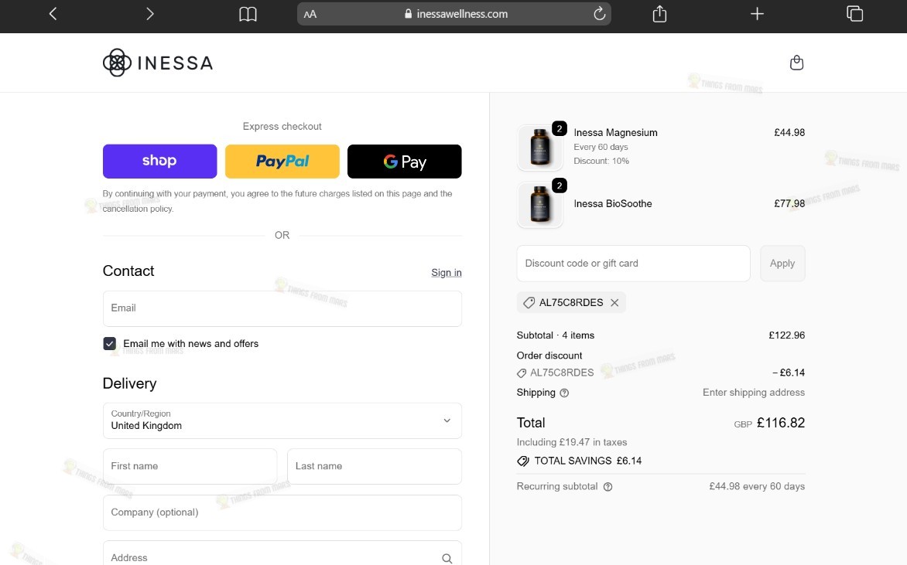Image resolution: width=907 pixels, height=565 pixels.
Task: Apply the discount code
Action: click(782, 264)
